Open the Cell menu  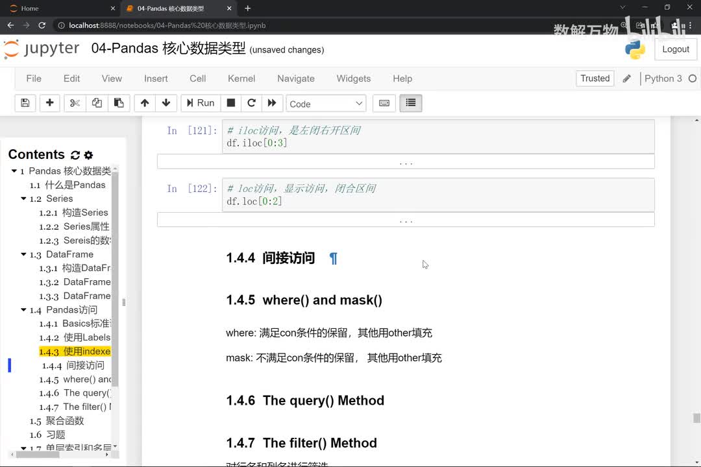[197, 78]
